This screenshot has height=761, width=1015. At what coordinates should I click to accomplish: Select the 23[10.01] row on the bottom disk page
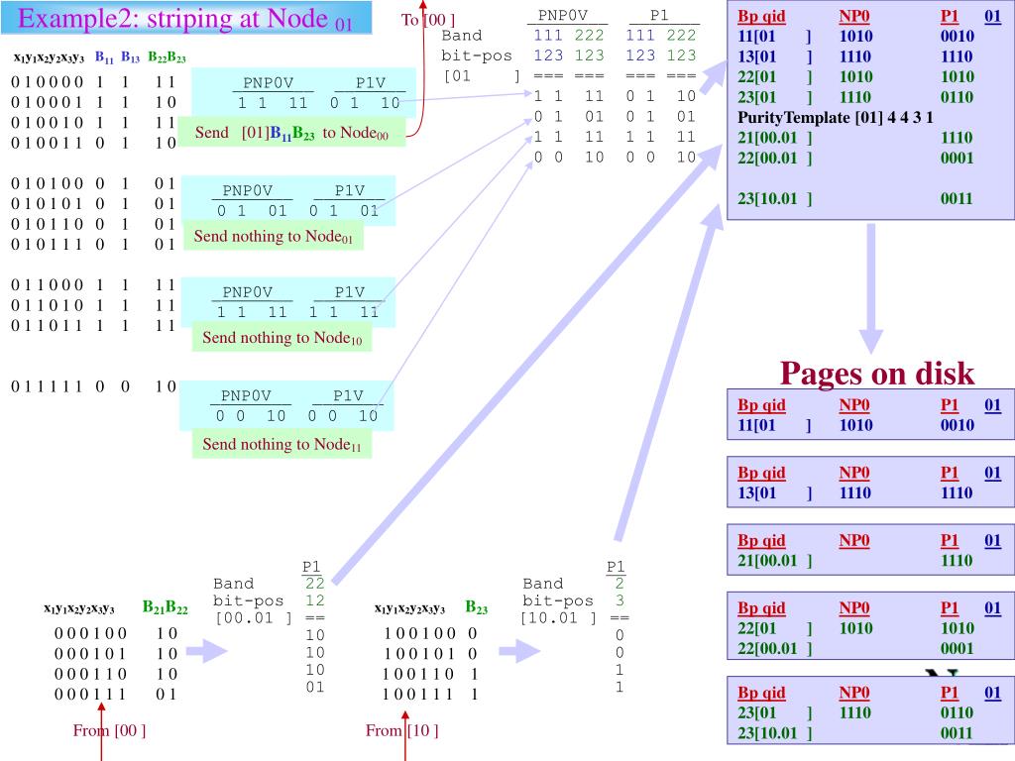855,733
